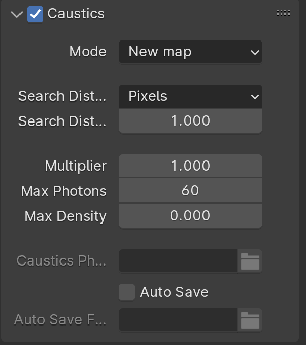The height and width of the screenshot is (345, 306).
Task: Click the Auto Save label text
Action: (174, 292)
